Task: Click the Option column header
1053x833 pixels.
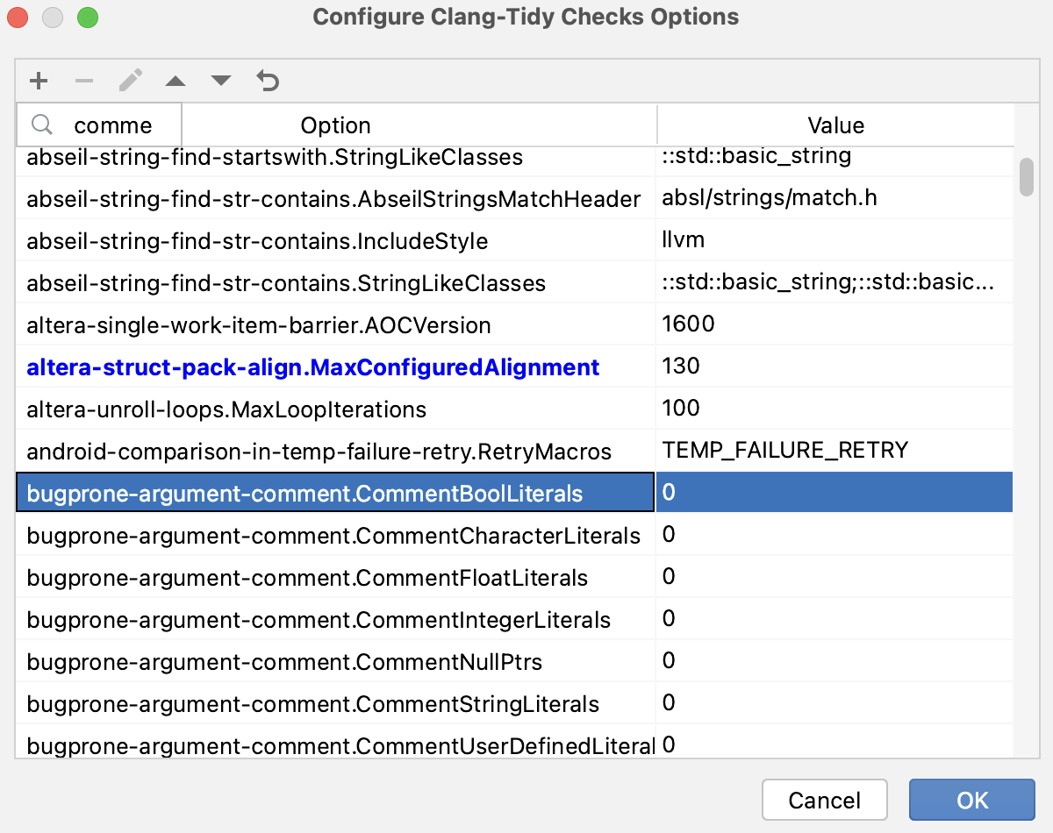Action: pos(335,125)
